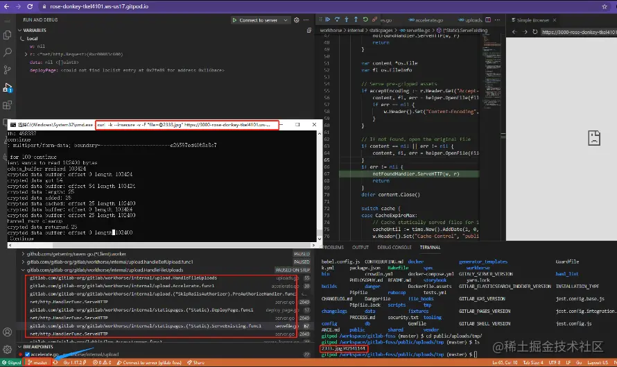Viewport: 617px width, 367px height.
Task: Expand the handleExifUpload.func1 goroutine
Action: pyautogui.click(x=23, y=262)
